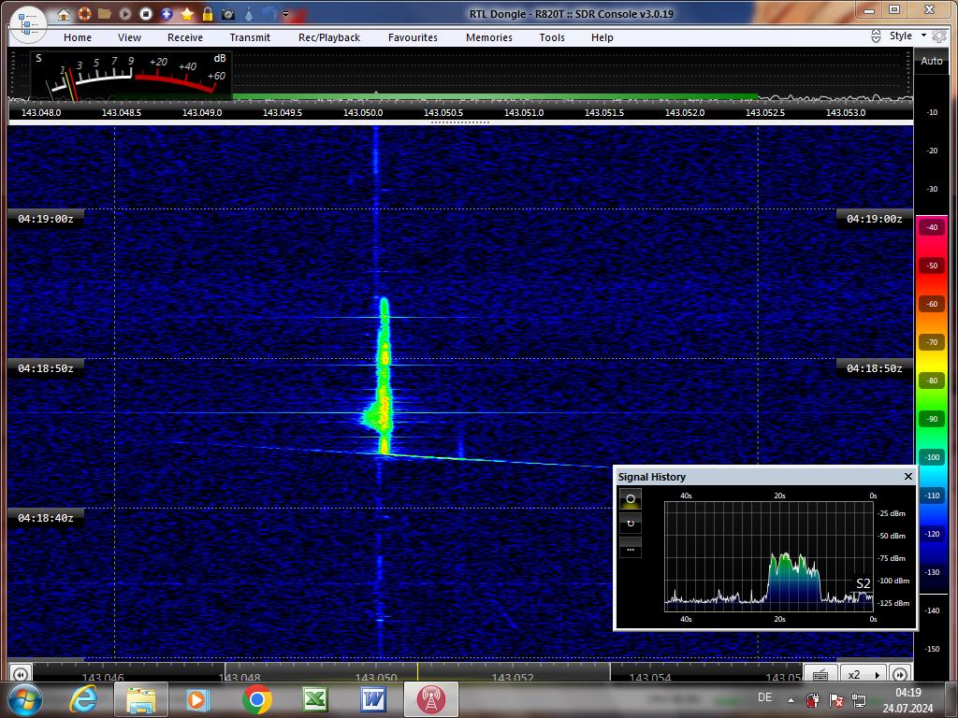Open the Home ribbon tab
The width and height of the screenshot is (958, 718).
point(78,37)
